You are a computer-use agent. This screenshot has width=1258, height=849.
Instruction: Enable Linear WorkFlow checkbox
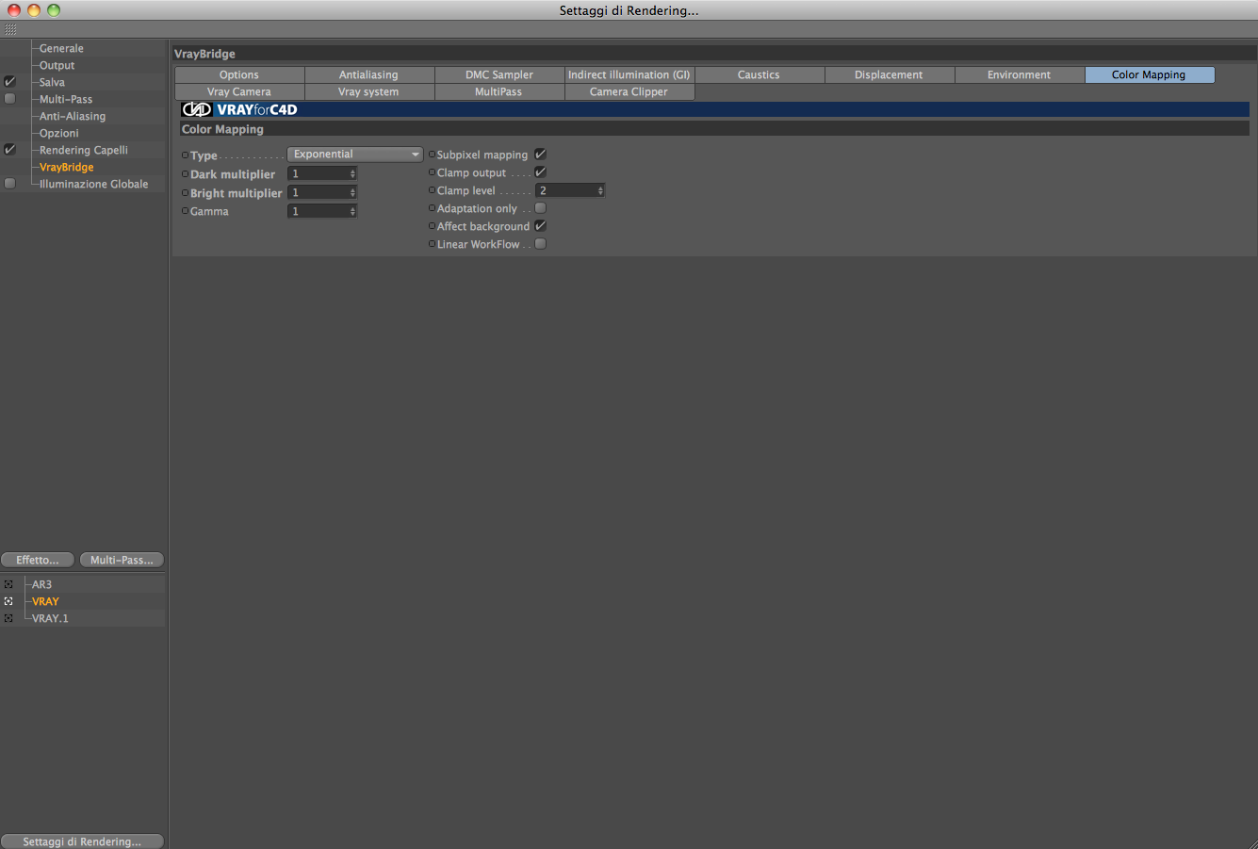(541, 243)
